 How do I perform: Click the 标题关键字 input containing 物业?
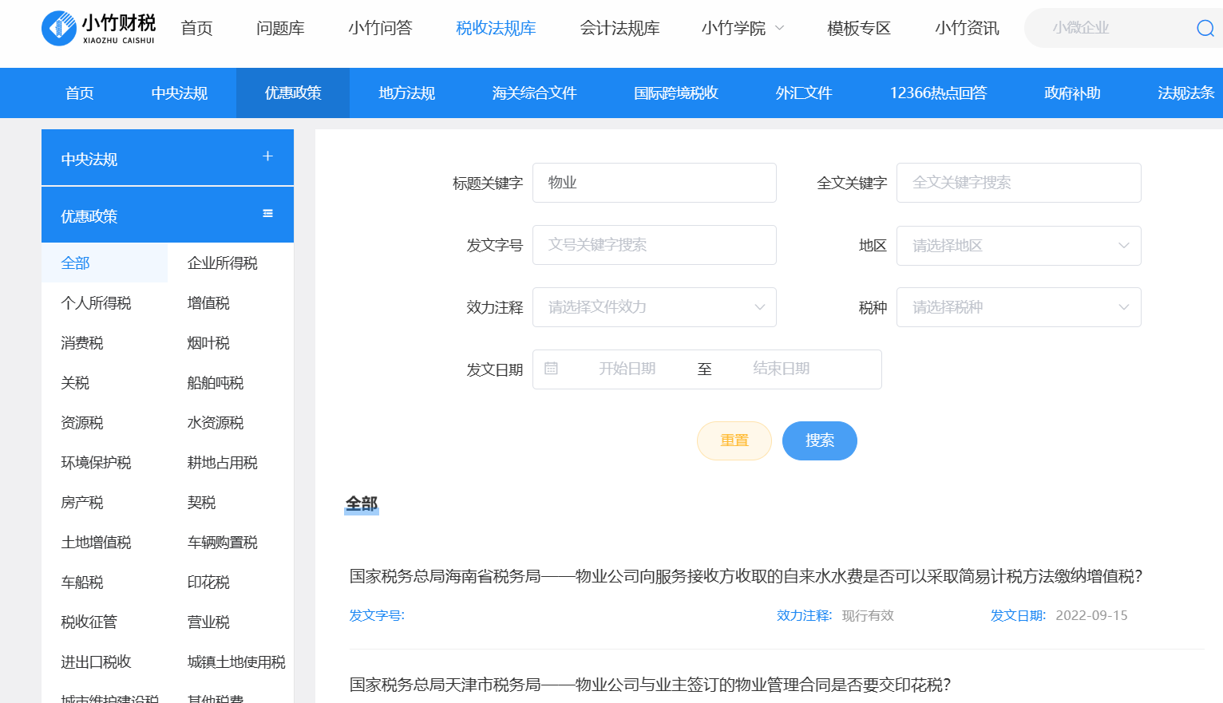tap(654, 183)
